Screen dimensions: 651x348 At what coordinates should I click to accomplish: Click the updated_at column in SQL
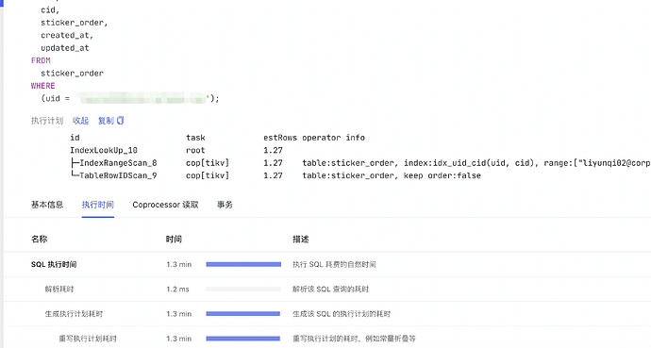65,48
